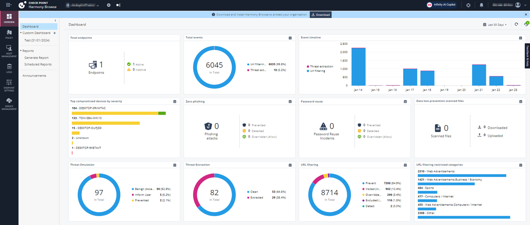The image size is (530, 225).
Task: Click the notifications bell icon
Action: (x=481, y=5)
